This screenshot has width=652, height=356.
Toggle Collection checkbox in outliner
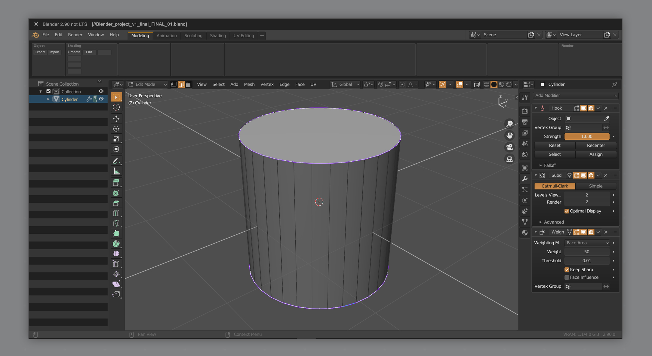[48, 91]
